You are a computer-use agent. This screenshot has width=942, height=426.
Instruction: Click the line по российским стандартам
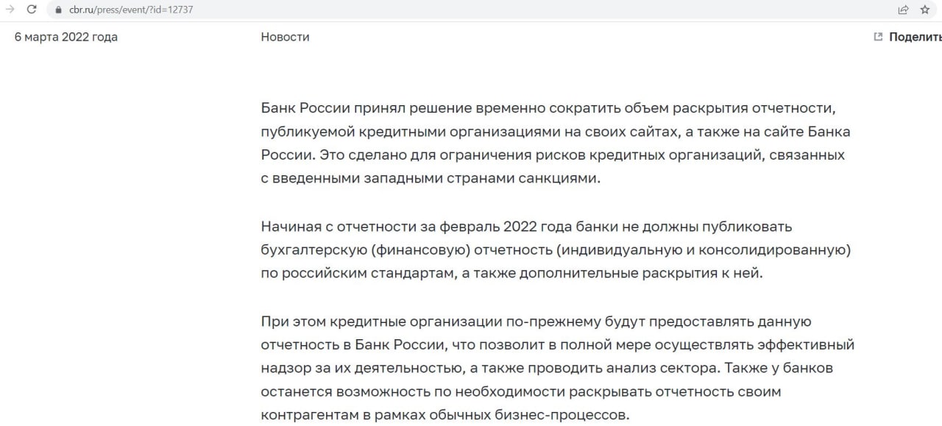[x=513, y=273]
